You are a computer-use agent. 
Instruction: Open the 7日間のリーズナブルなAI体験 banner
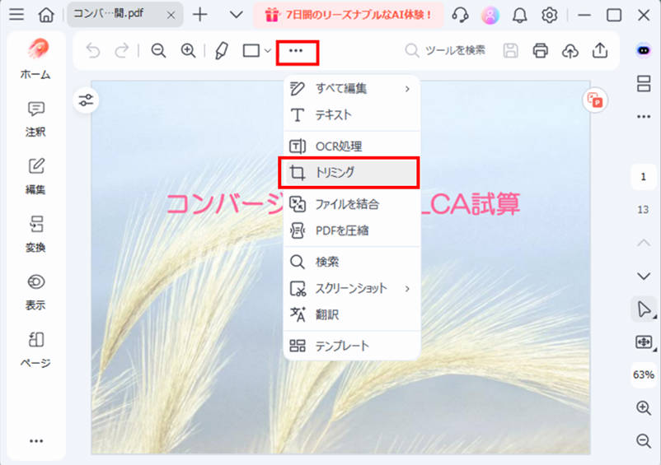coord(349,15)
